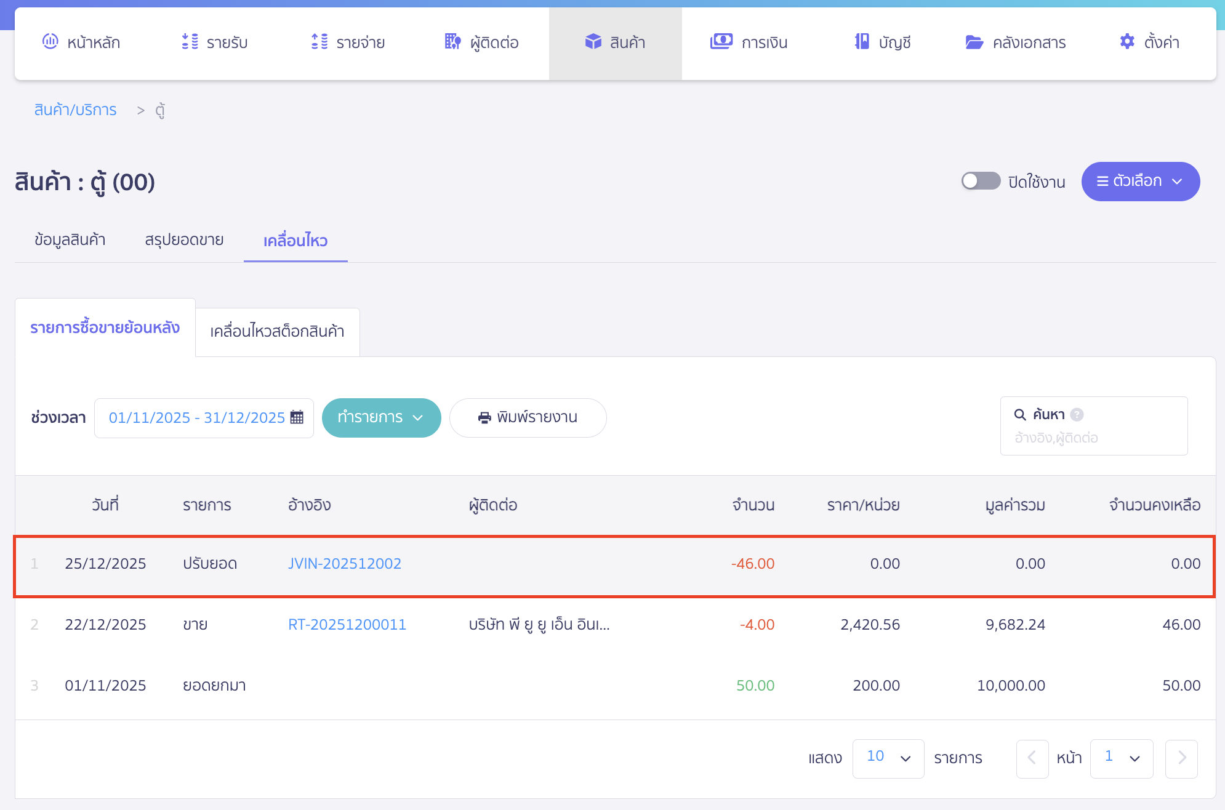1225x810 pixels.
Task: Open the รายรับ income menu icon
Action: [190, 42]
